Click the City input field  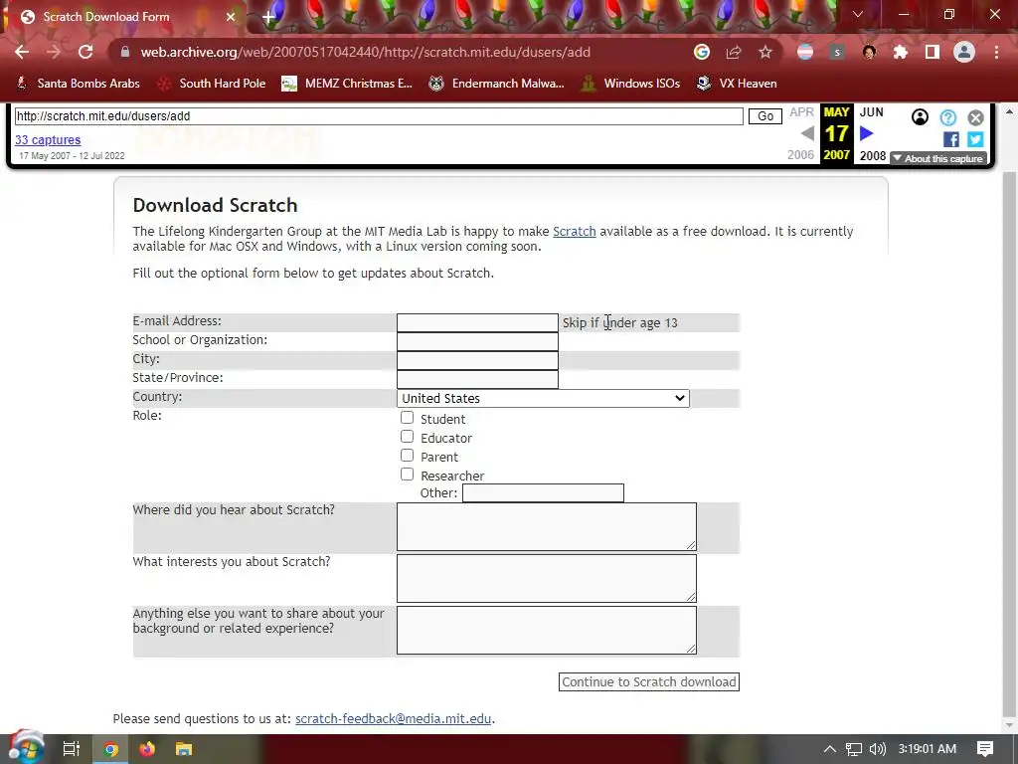(477, 360)
